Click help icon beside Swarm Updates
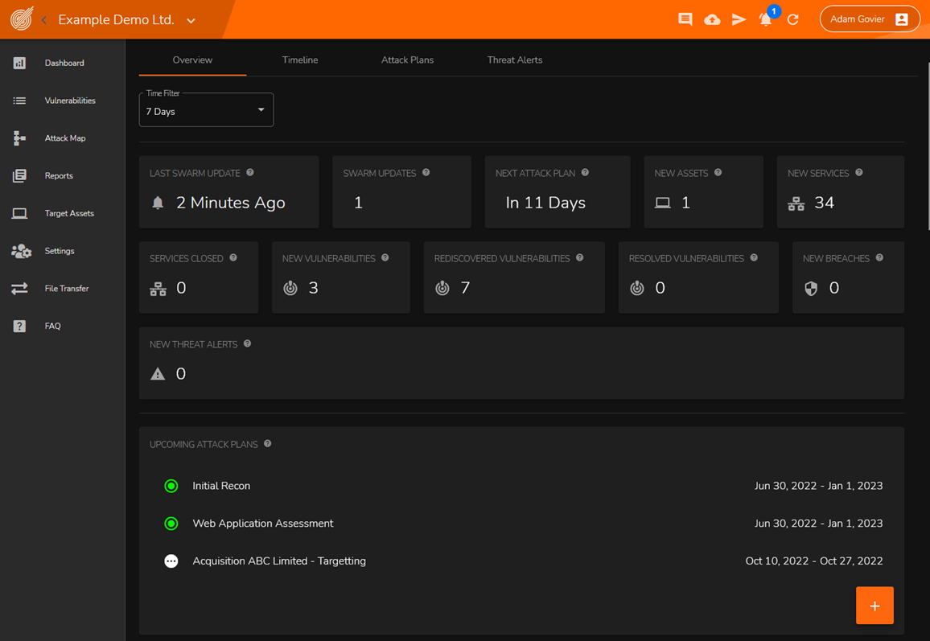The width and height of the screenshot is (930, 641). pyautogui.click(x=426, y=173)
